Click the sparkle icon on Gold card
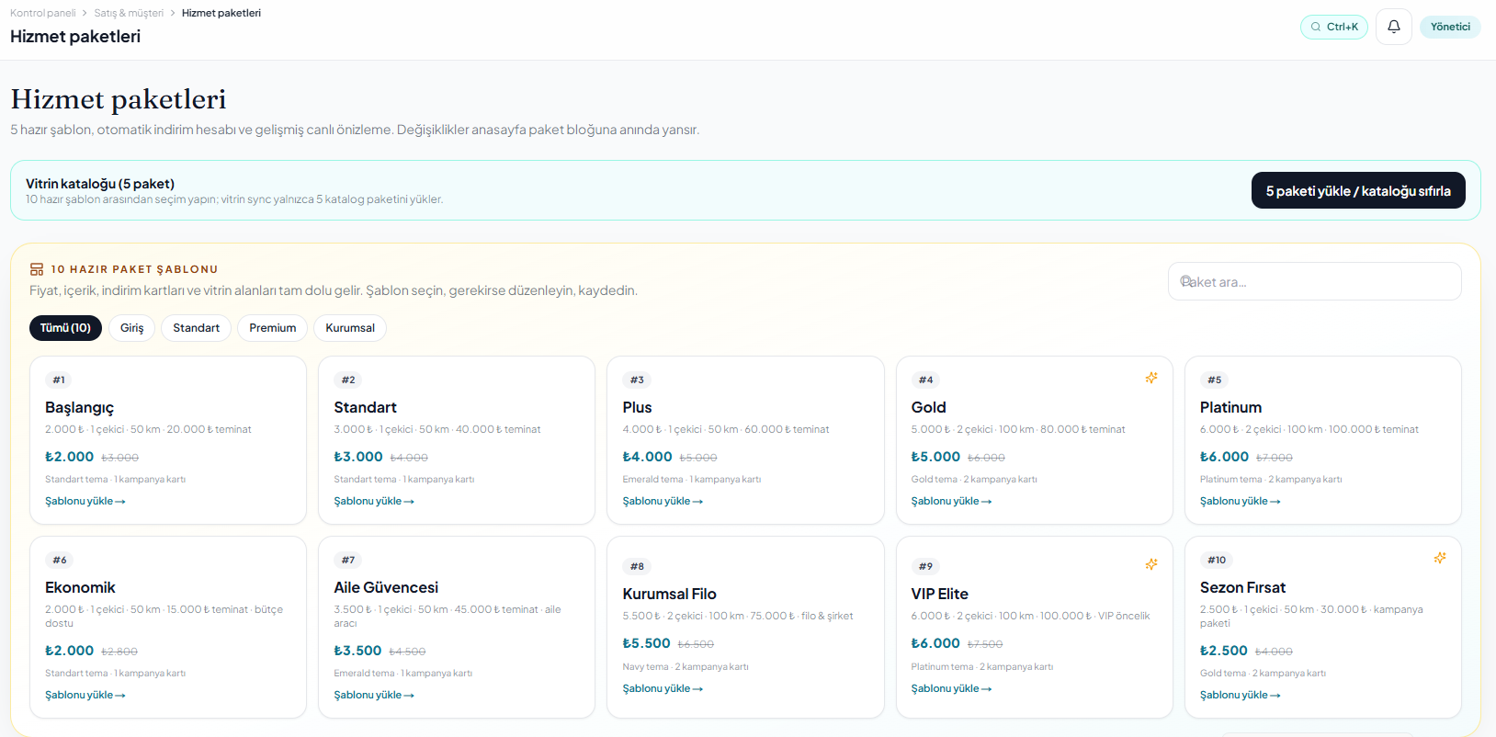The width and height of the screenshot is (1496, 737). point(1151,378)
